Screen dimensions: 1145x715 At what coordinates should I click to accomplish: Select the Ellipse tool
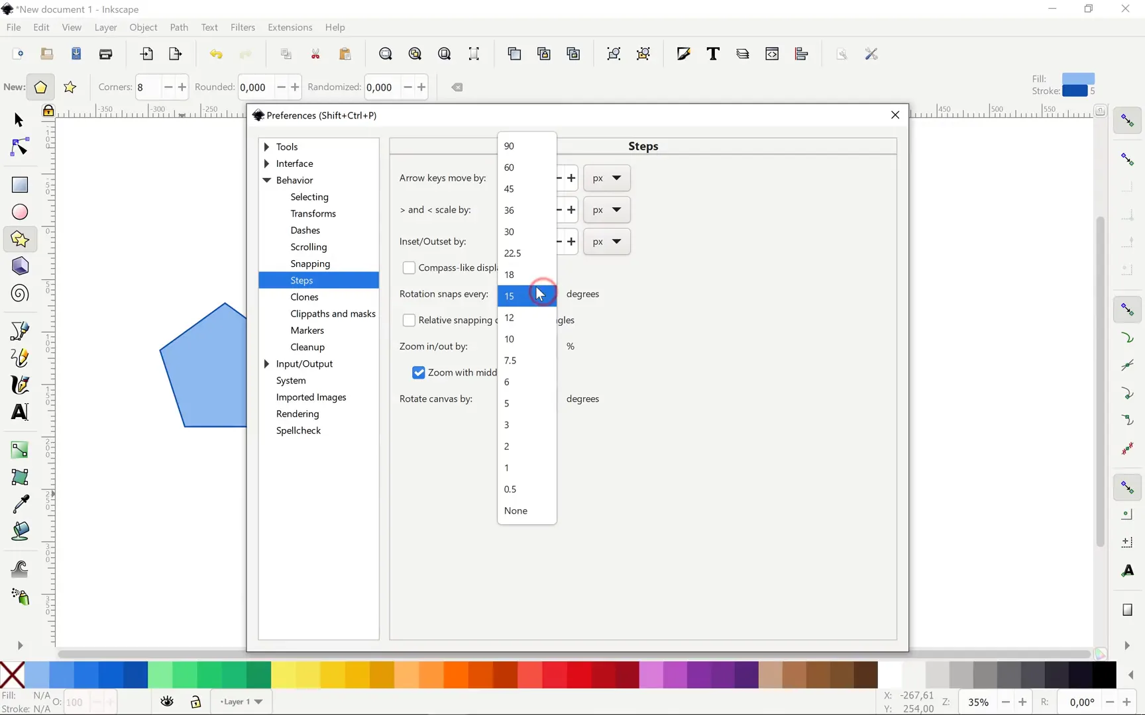pos(19,212)
